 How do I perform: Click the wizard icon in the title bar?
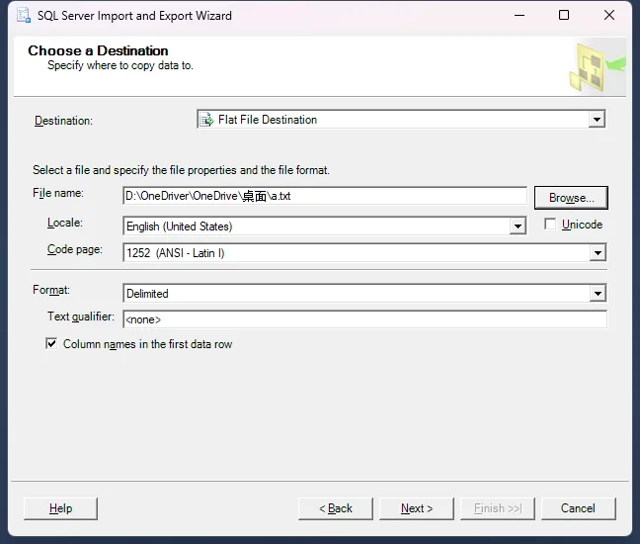(x=21, y=16)
